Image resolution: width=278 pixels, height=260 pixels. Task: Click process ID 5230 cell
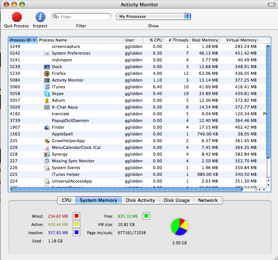coord(15,73)
